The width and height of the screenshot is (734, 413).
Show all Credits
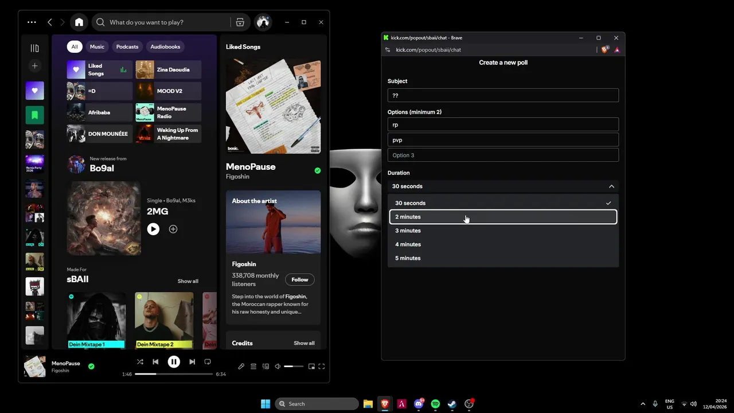304,343
